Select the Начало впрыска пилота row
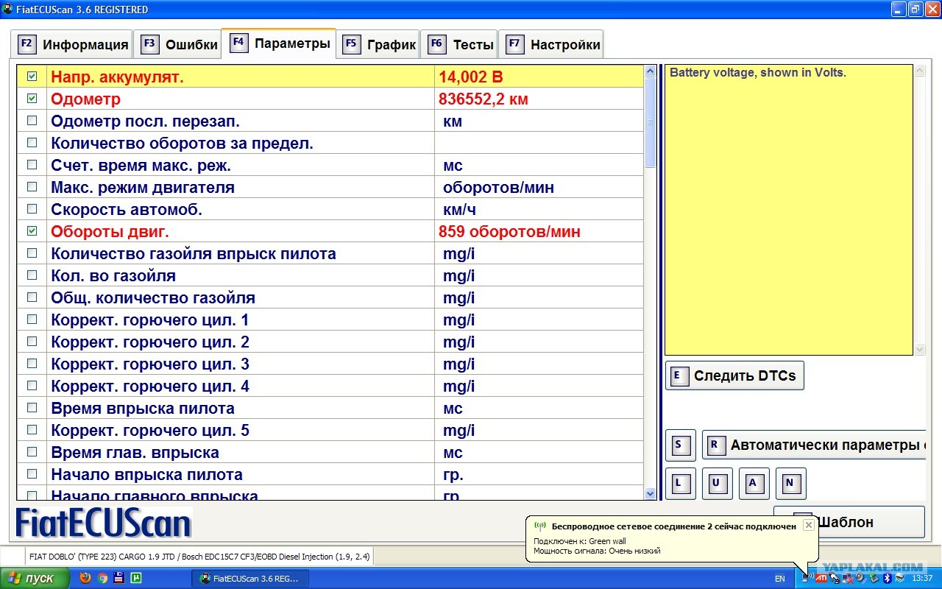Screen dimensions: 942x589 point(330,474)
